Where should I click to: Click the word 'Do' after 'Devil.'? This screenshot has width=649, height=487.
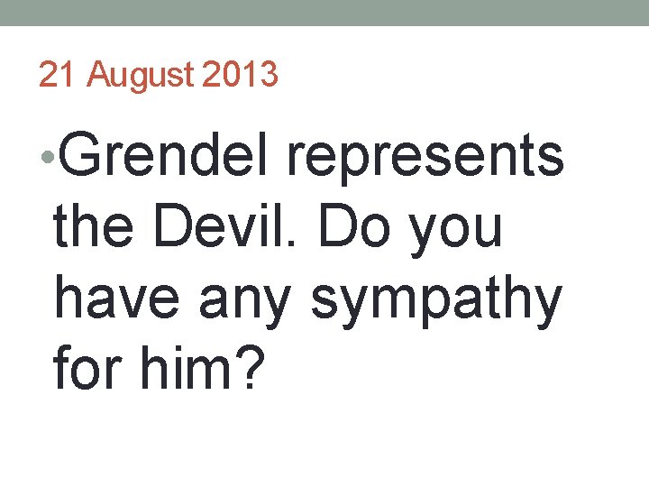(354, 225)
